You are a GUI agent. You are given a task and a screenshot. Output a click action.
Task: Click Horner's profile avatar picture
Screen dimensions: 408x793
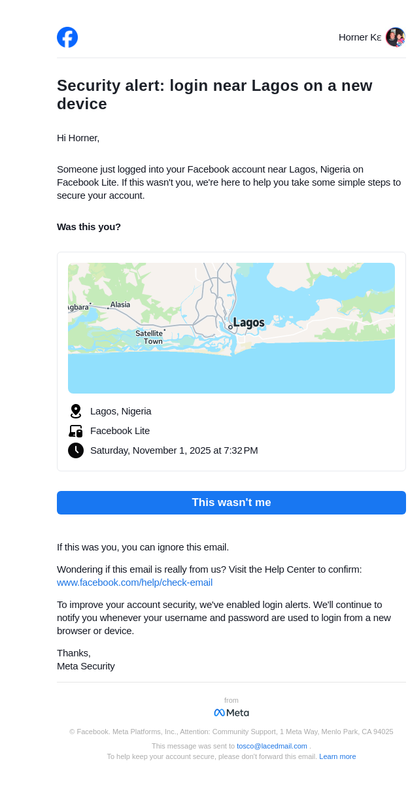[395, 37]
